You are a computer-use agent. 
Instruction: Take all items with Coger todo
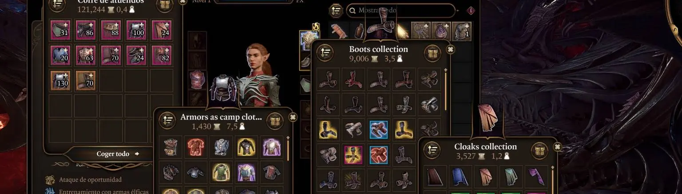[118, 154]
